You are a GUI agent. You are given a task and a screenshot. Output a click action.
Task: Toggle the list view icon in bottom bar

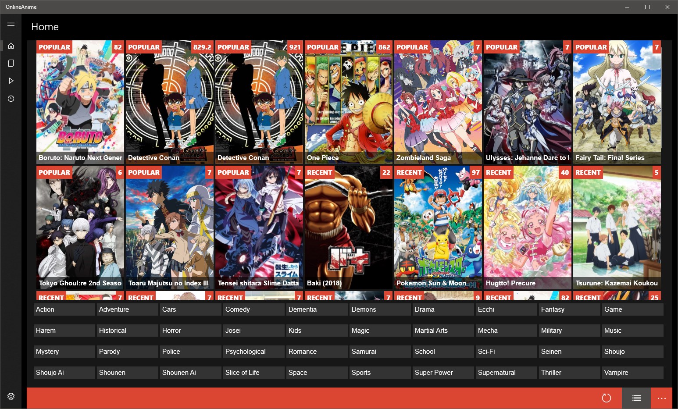pos(636,398)
